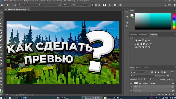Switch to the Библиотеки tab

[143, 35]
